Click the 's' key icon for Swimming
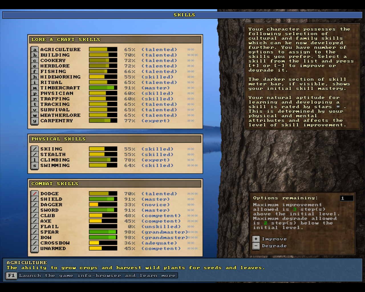 tap(35, 166)
